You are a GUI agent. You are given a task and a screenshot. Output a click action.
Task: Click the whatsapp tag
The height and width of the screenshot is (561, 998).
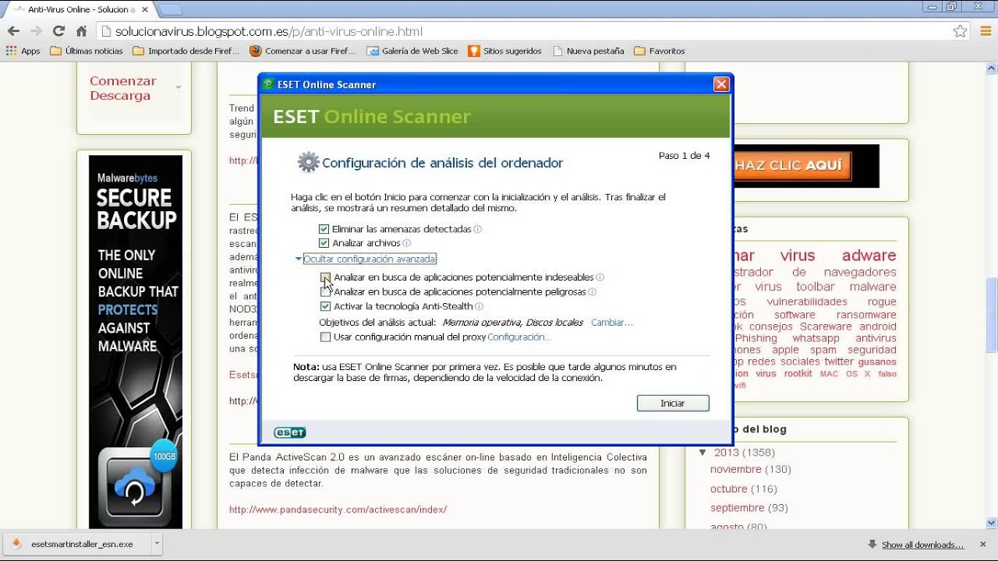[x=816, y=338]
